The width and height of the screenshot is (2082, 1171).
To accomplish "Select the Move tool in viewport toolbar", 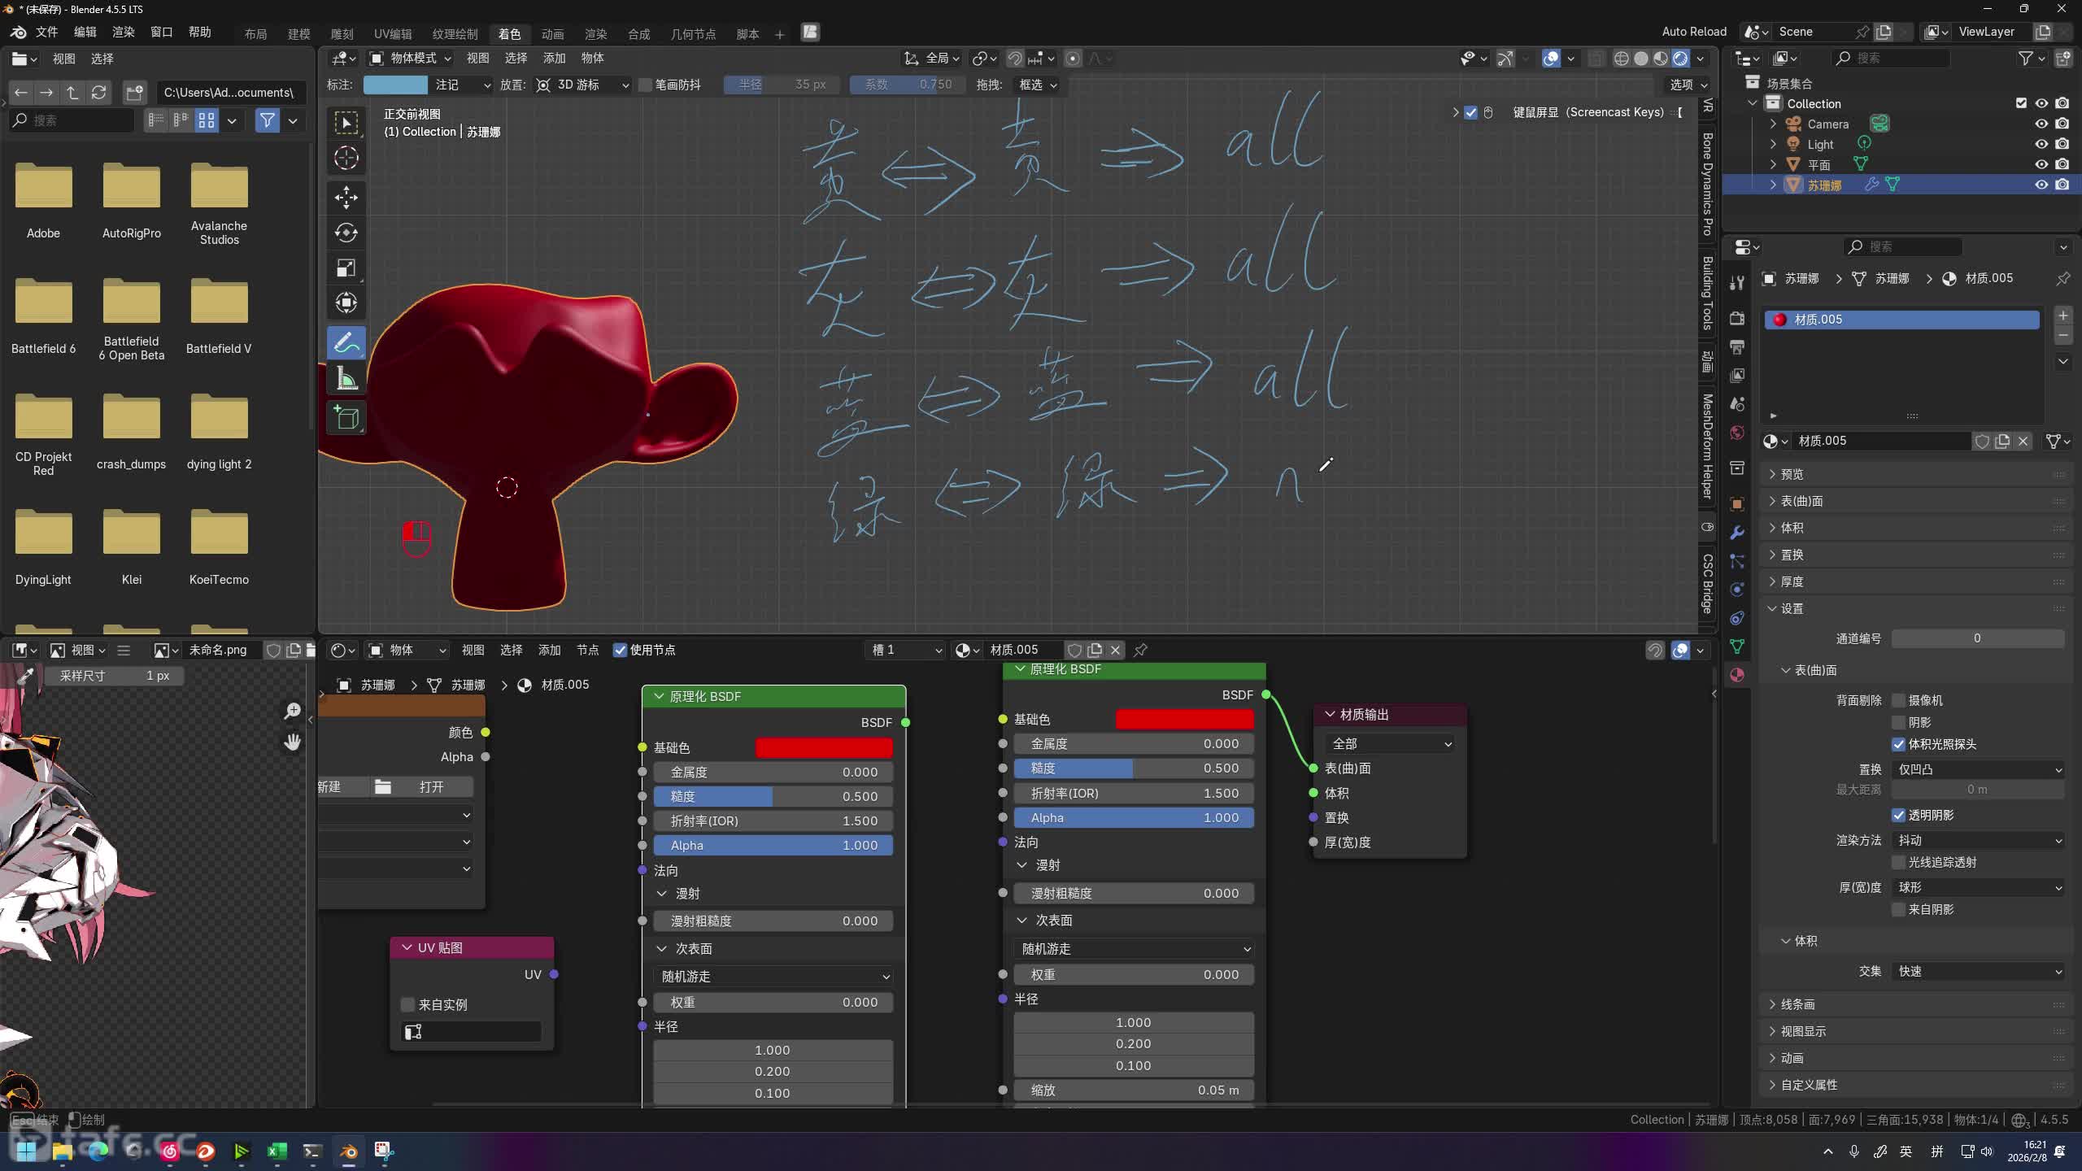I will pyautogui.click(x=346, y=197).
